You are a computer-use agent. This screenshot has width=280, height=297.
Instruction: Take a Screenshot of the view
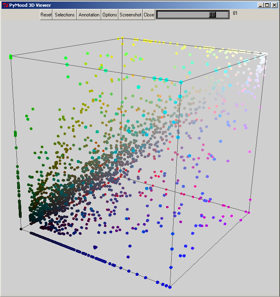pyautogui.click(x=130, y=14)
